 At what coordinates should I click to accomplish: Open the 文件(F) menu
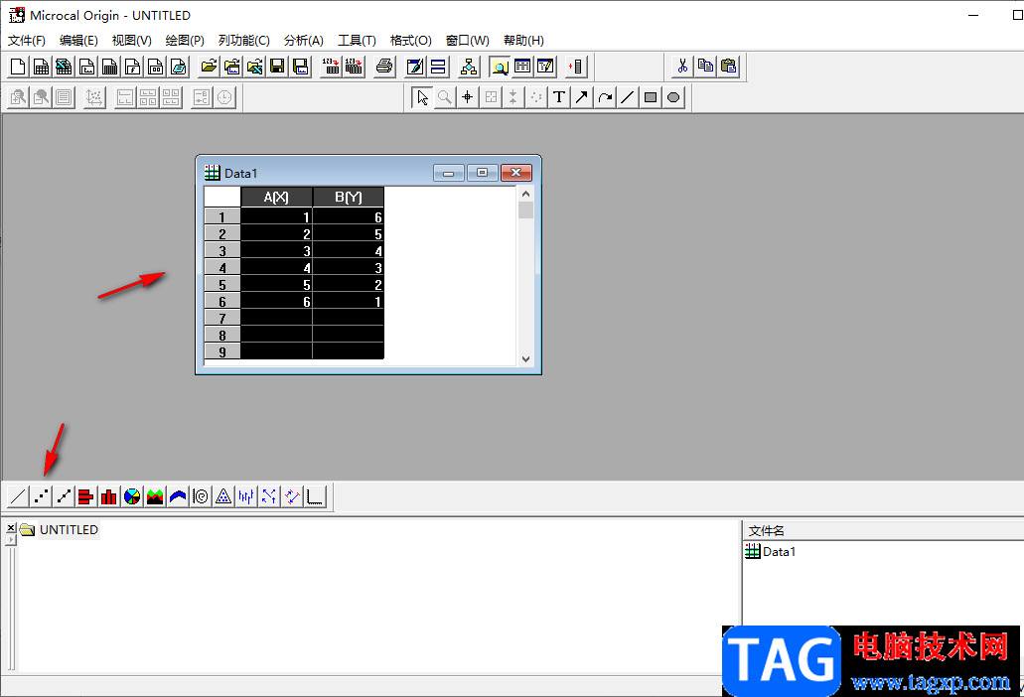pyautogui.click(x=27, y=41)
